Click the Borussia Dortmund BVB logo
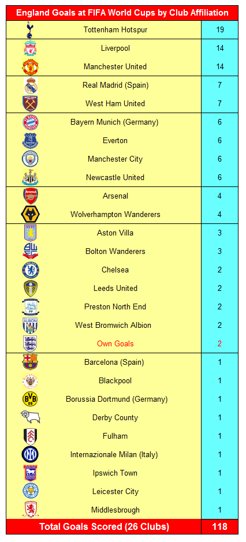The height and width of the screenshot is (542, 246). click(30, 399)
